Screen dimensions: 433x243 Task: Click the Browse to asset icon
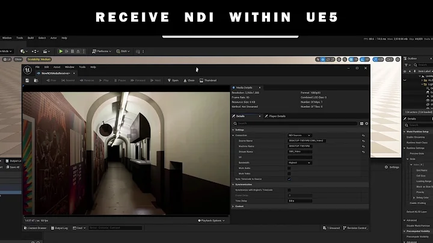point(36,81)
